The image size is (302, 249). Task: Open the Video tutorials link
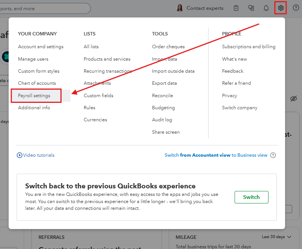tap(39, 155)
